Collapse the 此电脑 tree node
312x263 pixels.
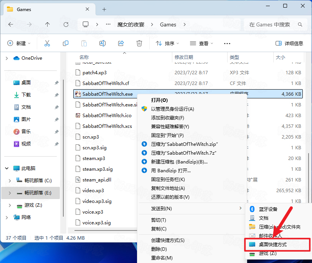click(x=7, y=168)
